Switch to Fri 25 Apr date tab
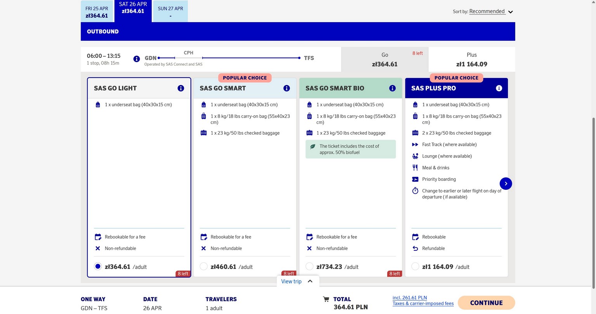The width and height of the screenshot is (596, 314). [97, 12]
